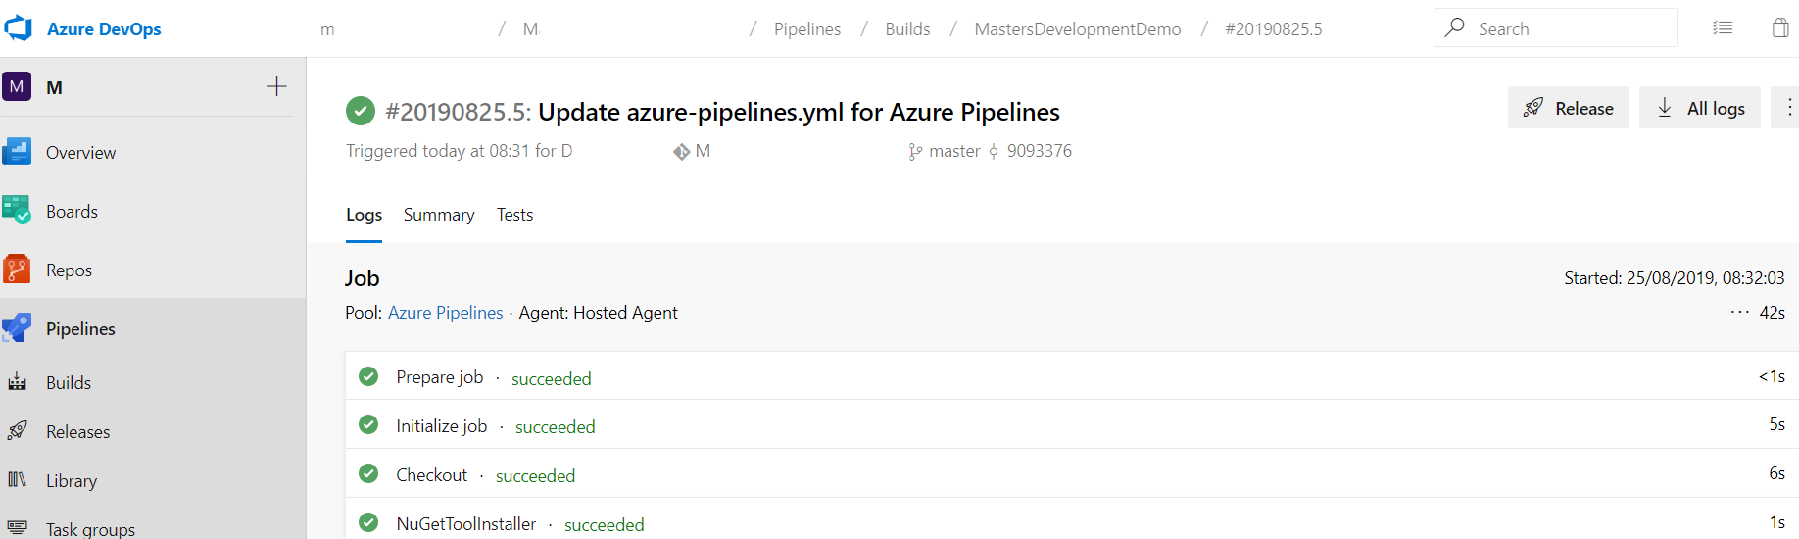1799x539 pixels.
Task: Switch to the Tests tab
Action: [514, 215]
